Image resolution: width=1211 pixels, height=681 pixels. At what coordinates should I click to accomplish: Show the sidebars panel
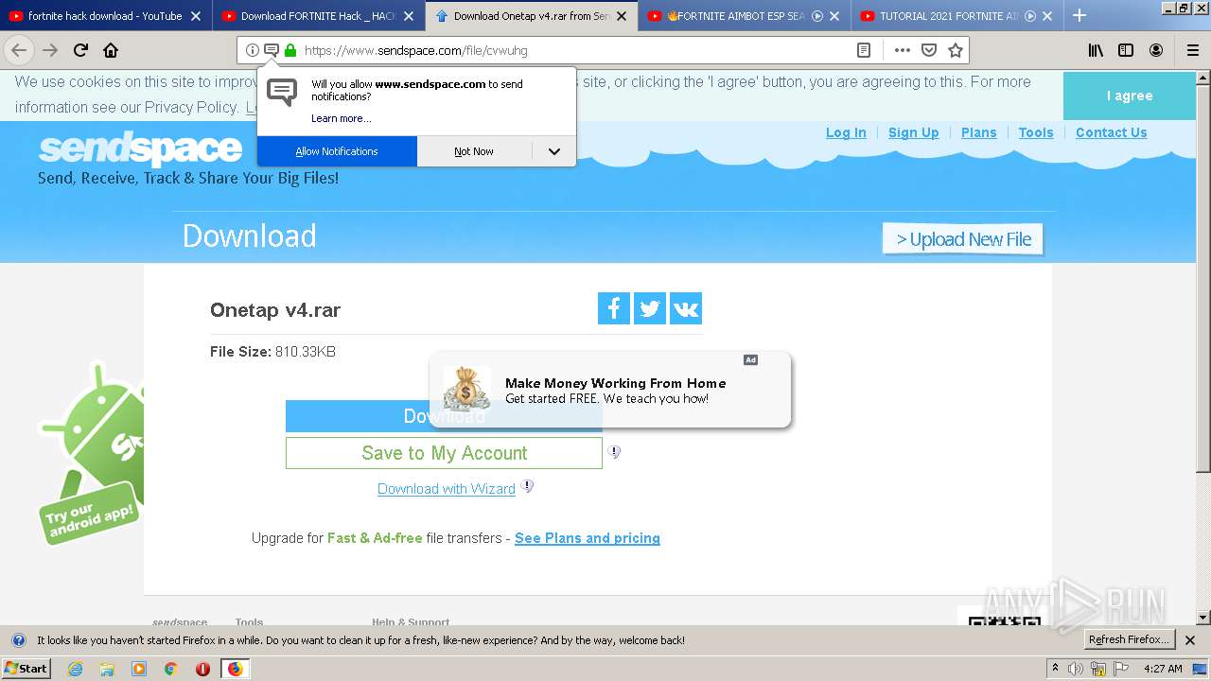(1126, 50)
